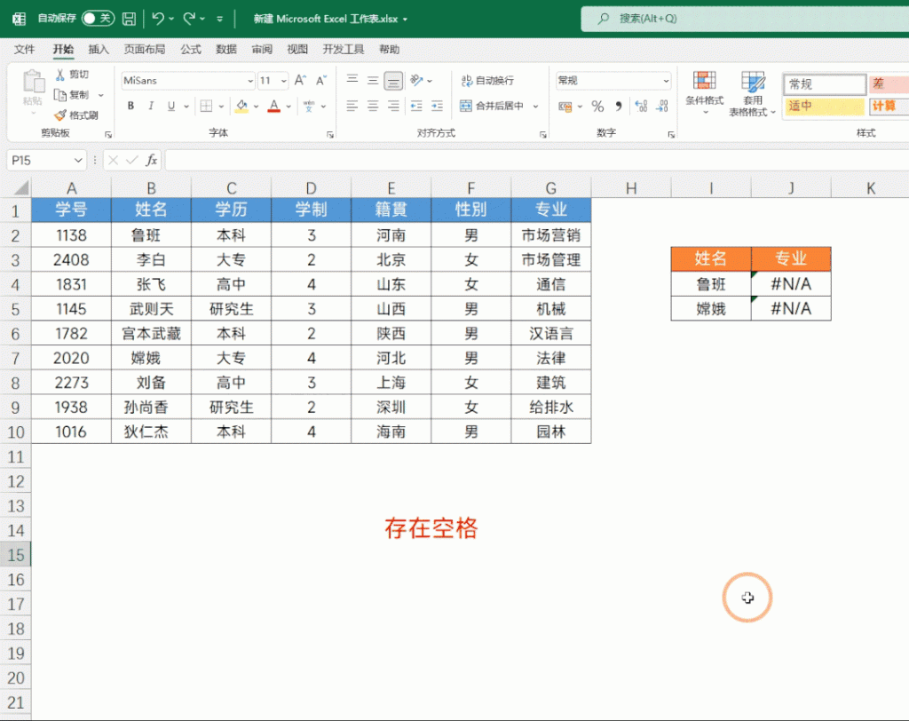Click the 粘贴 paste icon
The width and height of the screenshot is (909, 721).
[33, 82]
